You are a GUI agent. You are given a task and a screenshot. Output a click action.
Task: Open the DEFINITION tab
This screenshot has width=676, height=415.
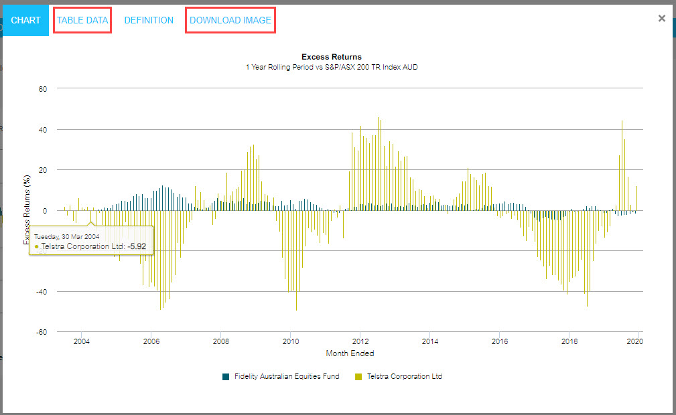[149, 20]
